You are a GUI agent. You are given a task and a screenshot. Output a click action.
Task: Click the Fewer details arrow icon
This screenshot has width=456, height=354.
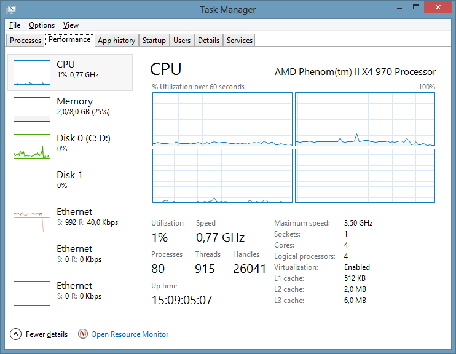[x=16, y=334]
